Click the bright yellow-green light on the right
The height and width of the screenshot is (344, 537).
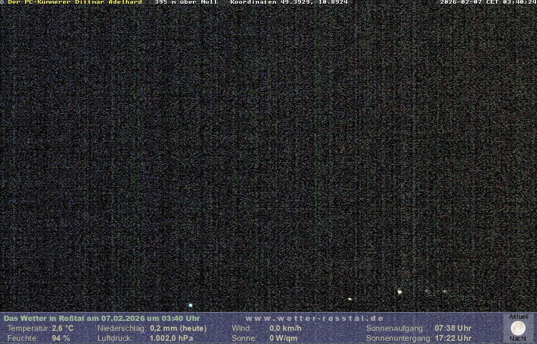pyautogui.click(x=400, y=292)
